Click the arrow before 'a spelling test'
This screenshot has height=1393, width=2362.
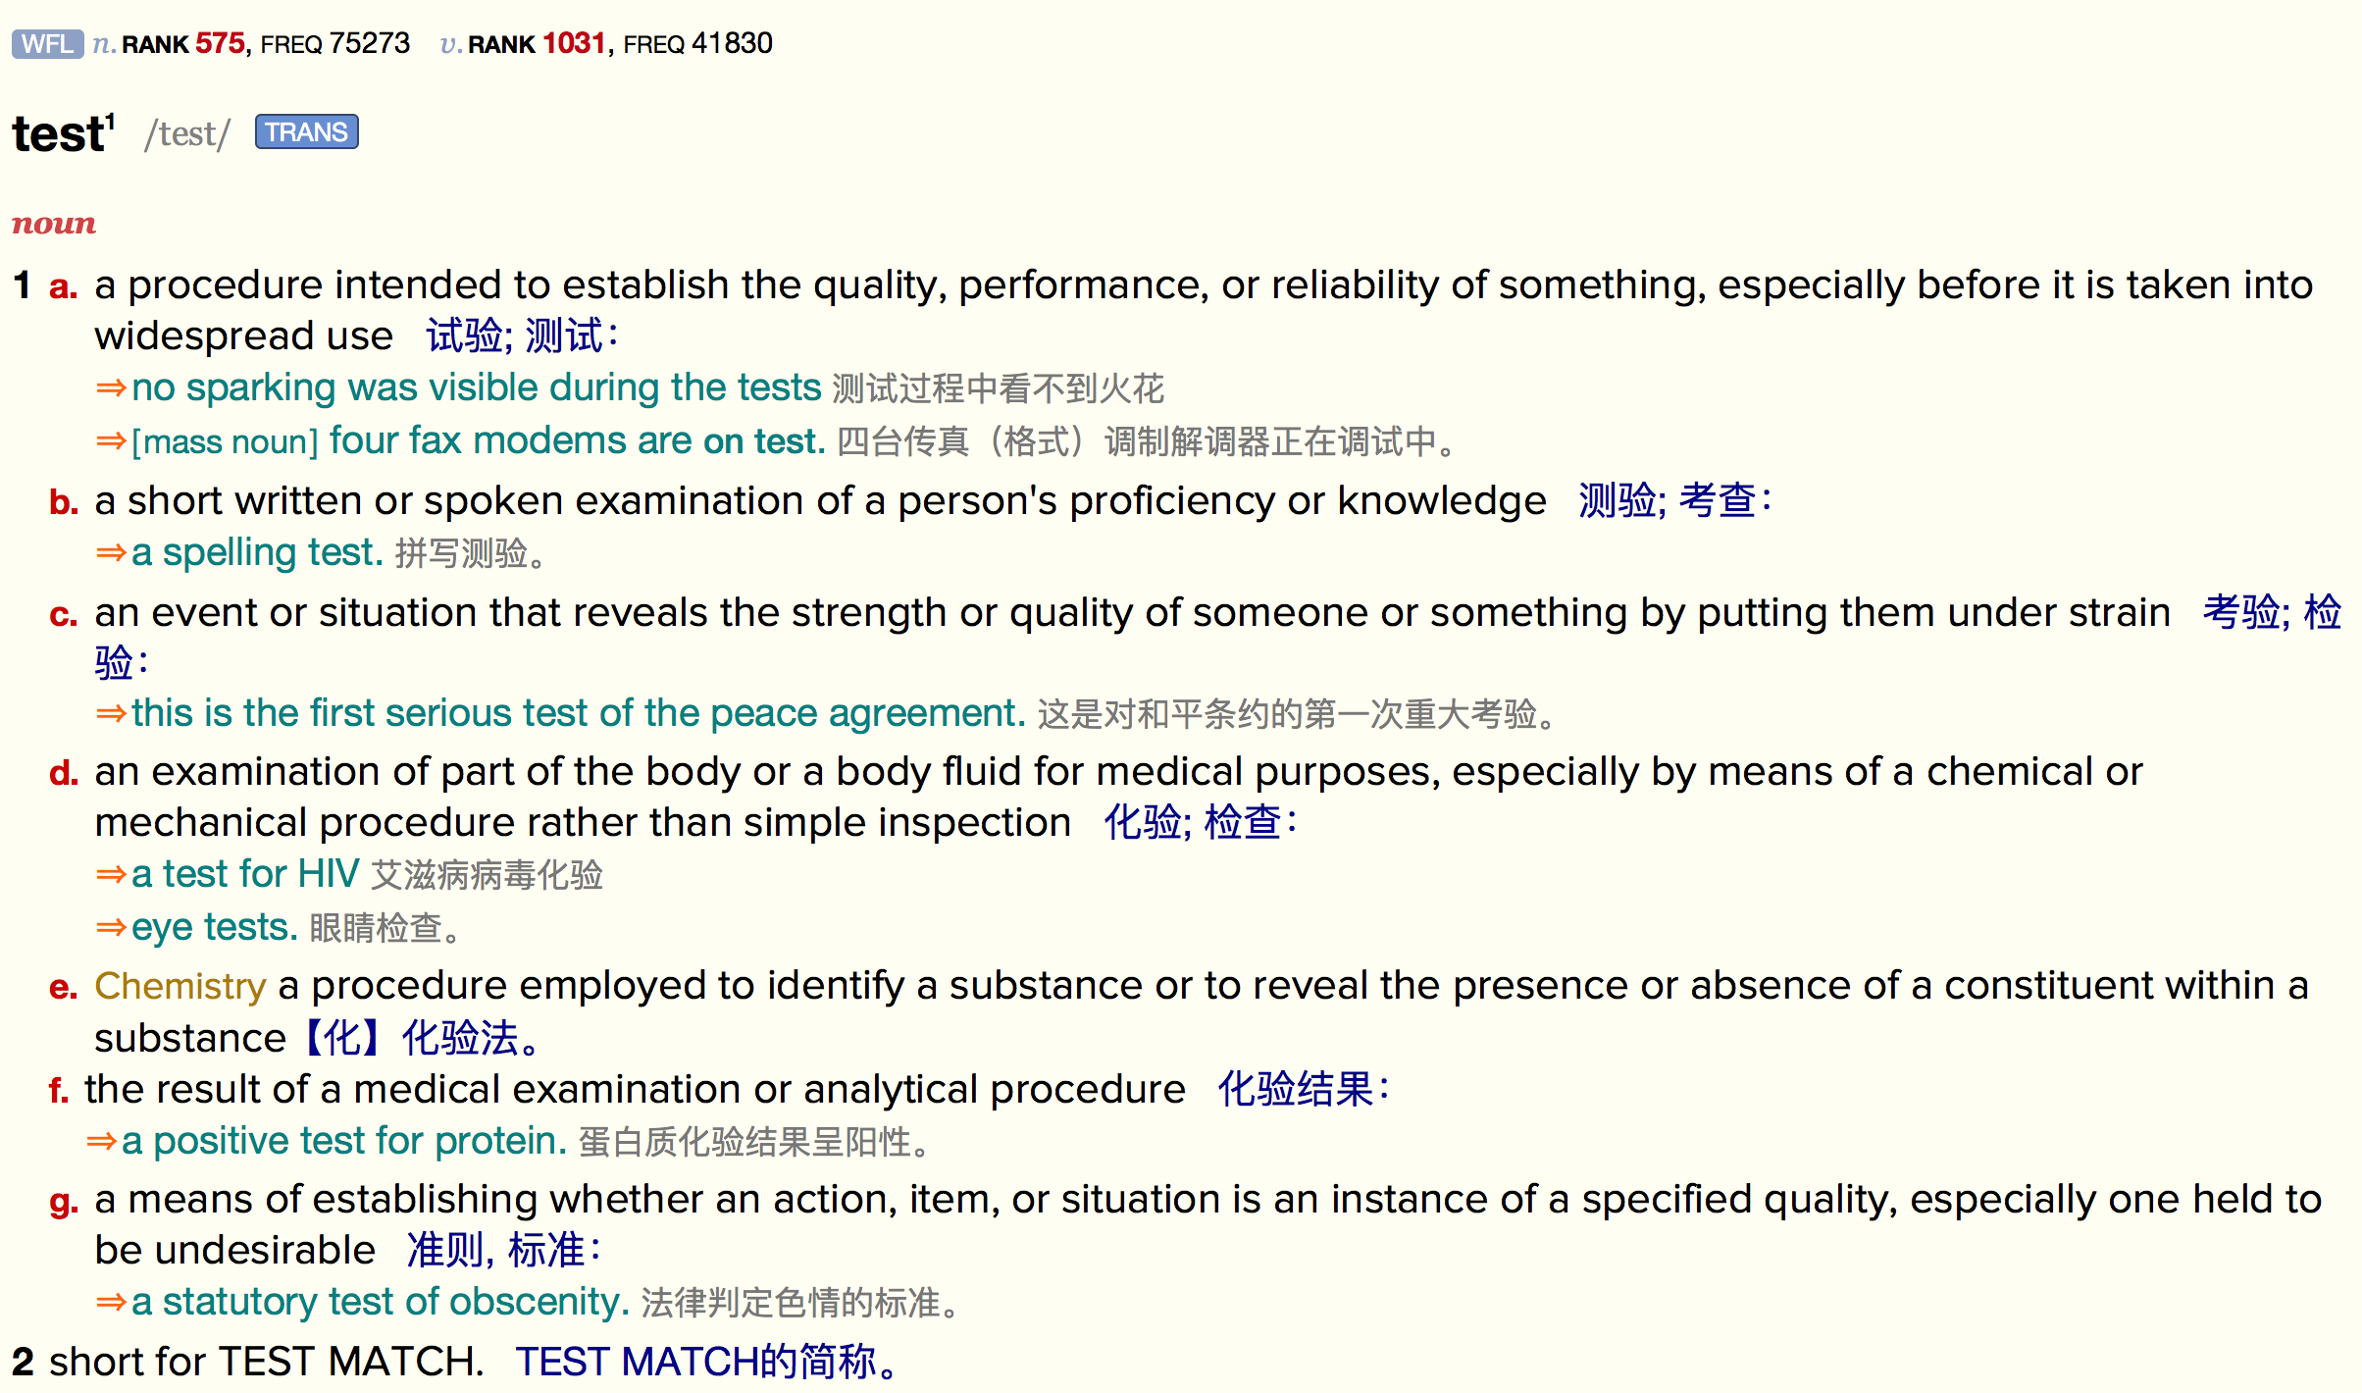[111, 553]
